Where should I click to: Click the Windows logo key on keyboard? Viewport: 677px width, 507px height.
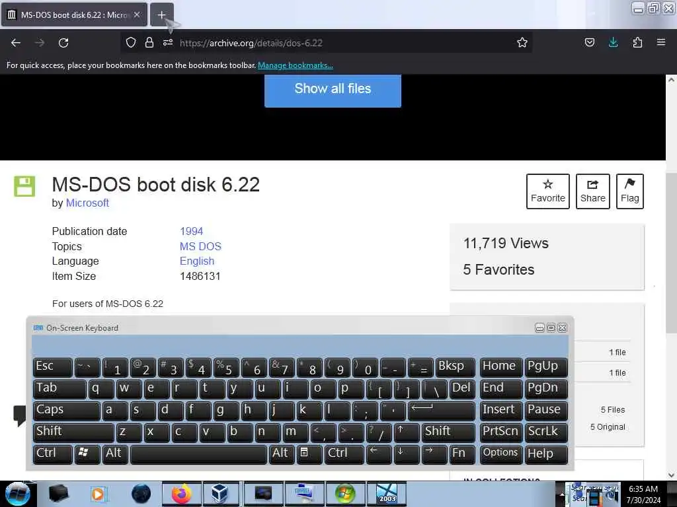[87, 454]
